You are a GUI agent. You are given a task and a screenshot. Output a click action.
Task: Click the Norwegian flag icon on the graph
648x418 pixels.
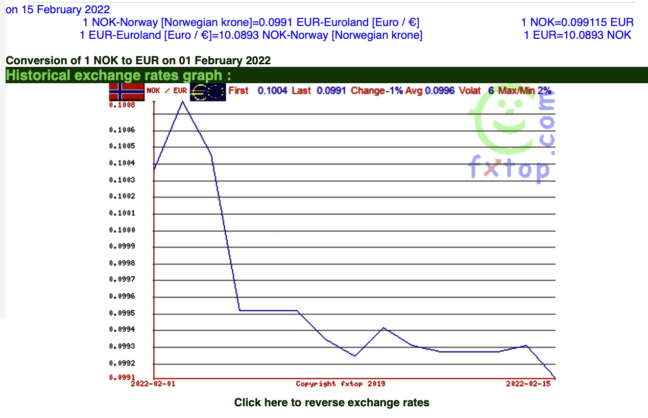pyautogui.click(x=126, y=92)
